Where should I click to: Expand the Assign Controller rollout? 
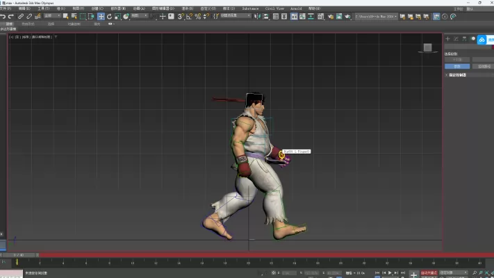pyautogui.click(x=459, y=74)
